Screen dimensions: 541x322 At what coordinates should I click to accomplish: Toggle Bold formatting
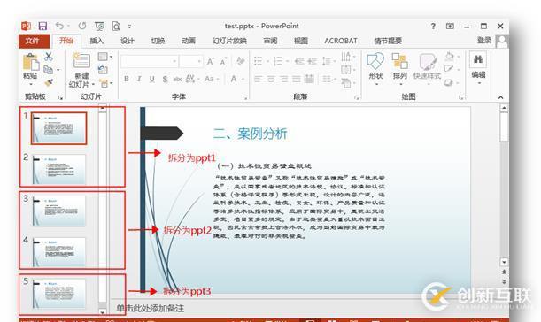[127, 79]
